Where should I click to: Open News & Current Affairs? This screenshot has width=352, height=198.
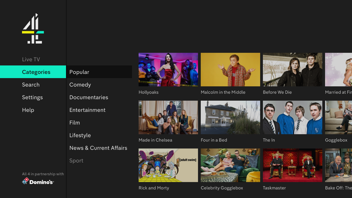[x=98, y=148]
